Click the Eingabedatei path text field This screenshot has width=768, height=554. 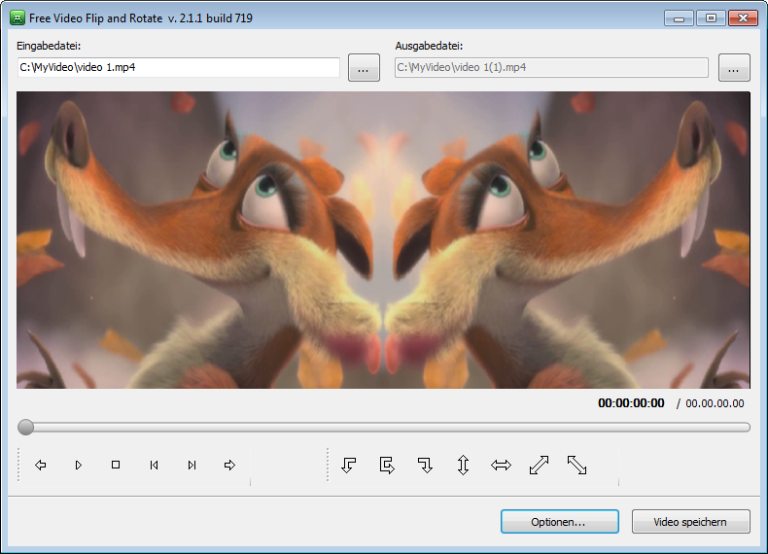tap(178, 68)
